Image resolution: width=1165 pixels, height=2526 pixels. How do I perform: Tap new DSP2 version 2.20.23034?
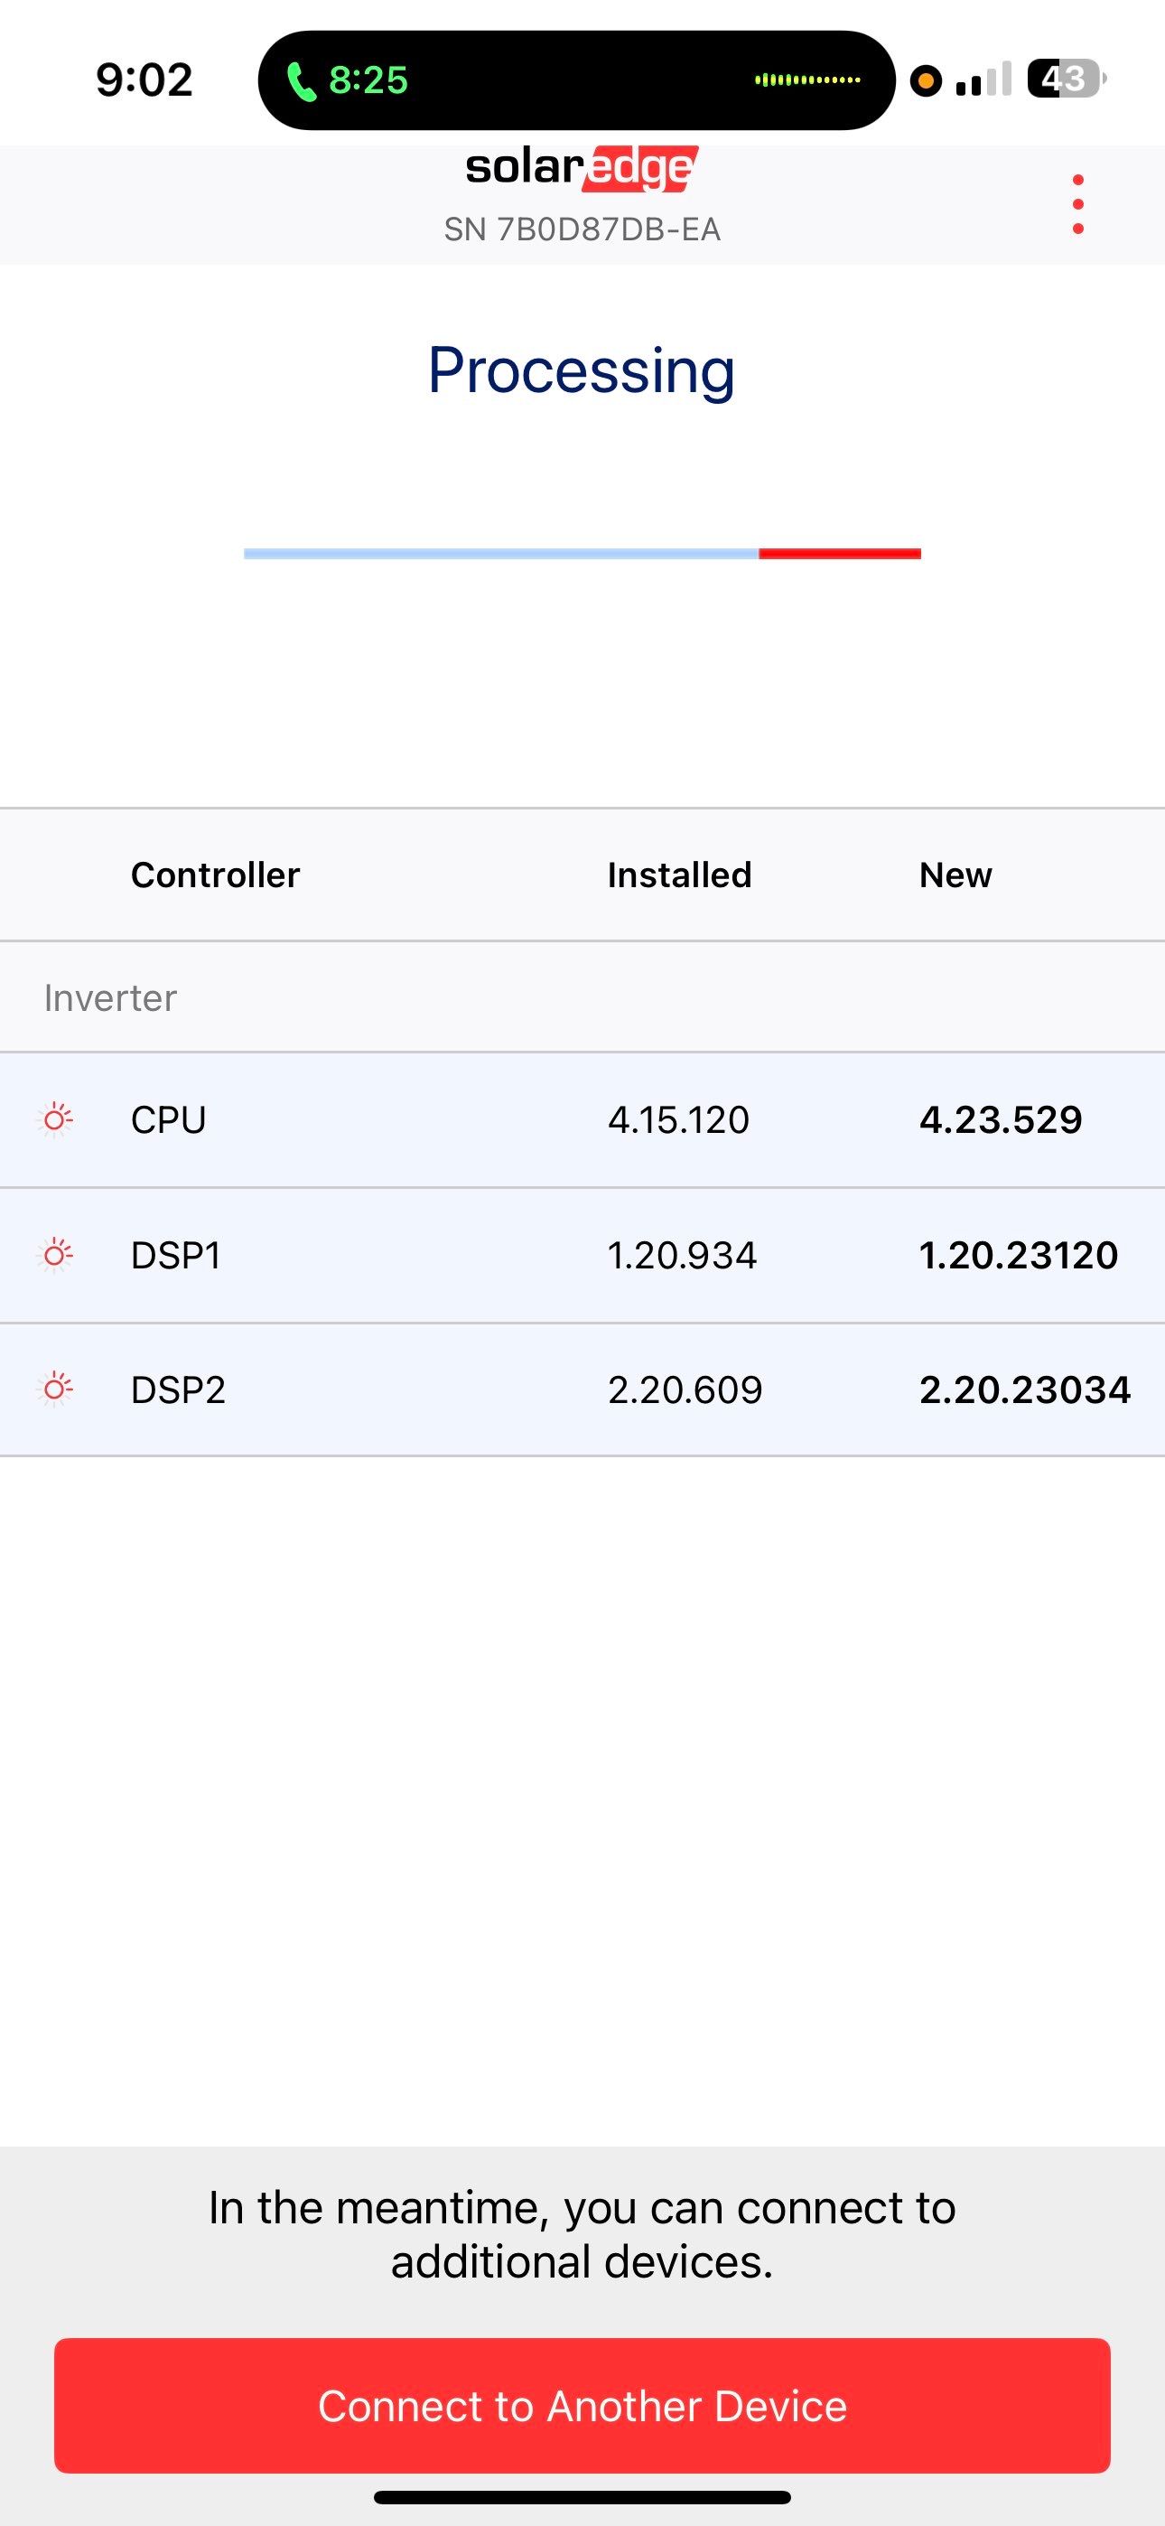tap(1024, 1389)
